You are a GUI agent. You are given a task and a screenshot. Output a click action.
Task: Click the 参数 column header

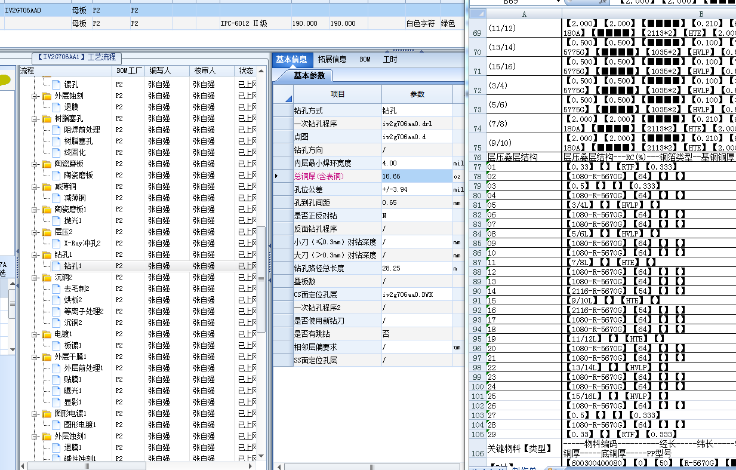click(x=417, y=94)
